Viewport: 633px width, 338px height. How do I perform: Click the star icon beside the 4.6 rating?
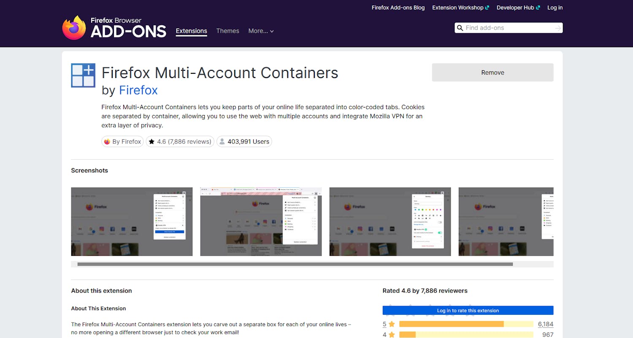point(152,142)
